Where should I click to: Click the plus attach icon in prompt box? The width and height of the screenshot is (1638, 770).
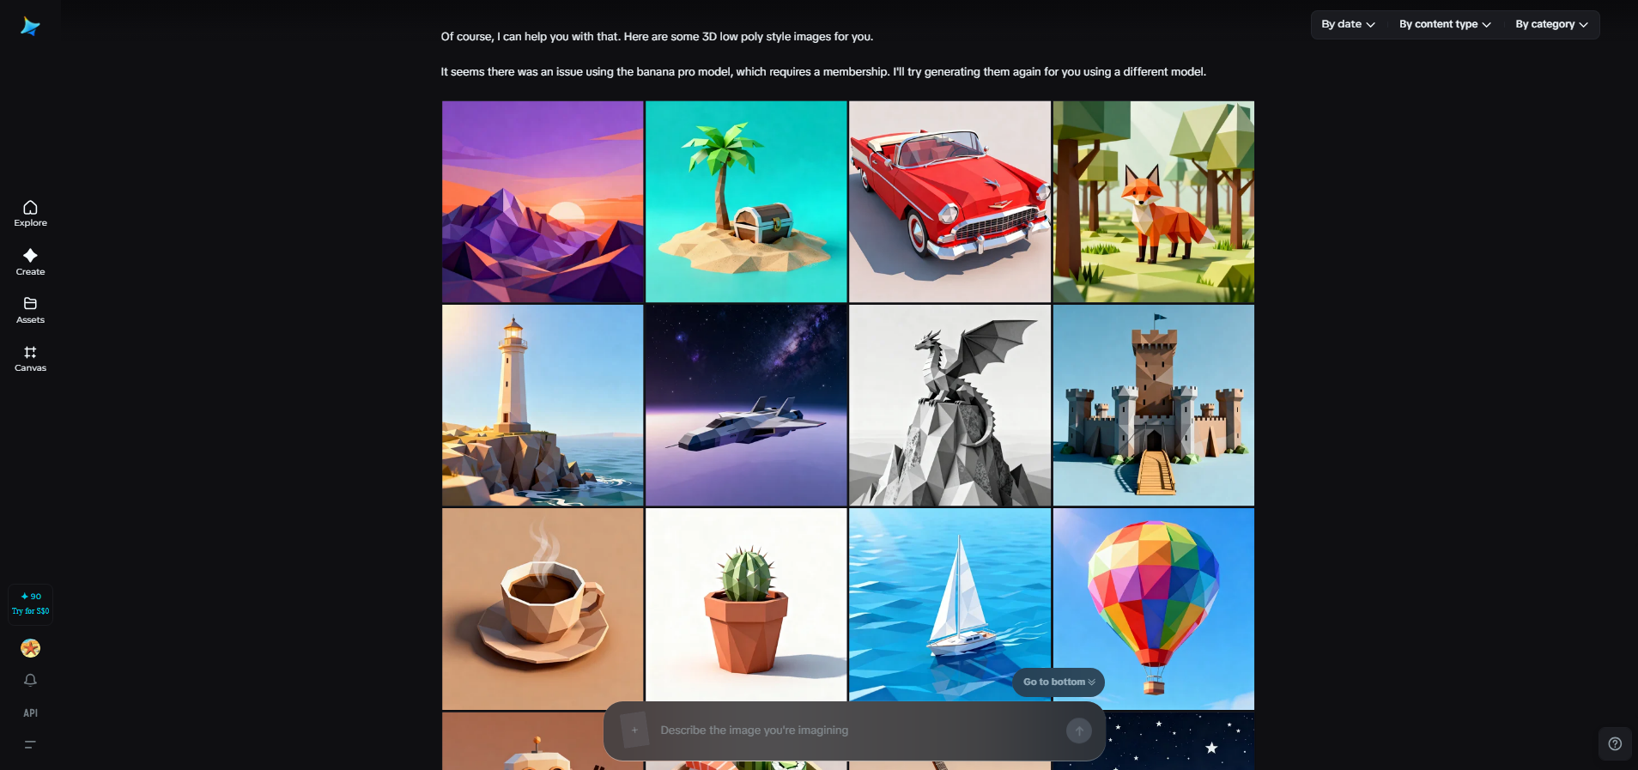634,731
